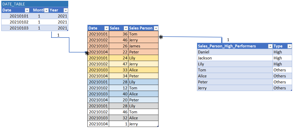Select the cell with sales value 36

point(118,34)
